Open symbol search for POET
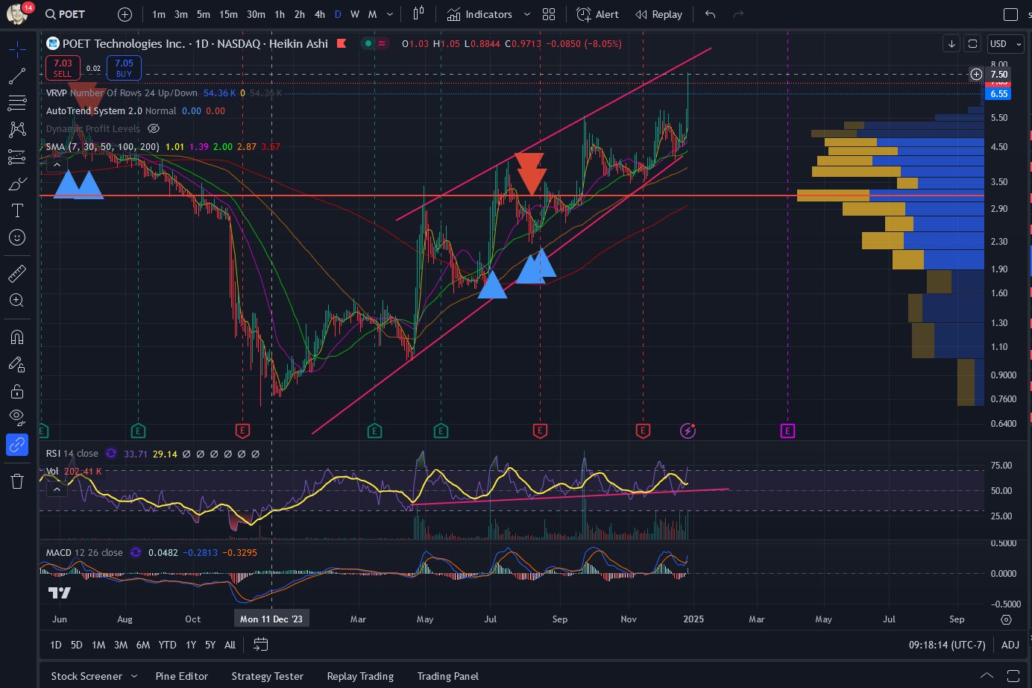1032x688 pixels. [65, 14]
